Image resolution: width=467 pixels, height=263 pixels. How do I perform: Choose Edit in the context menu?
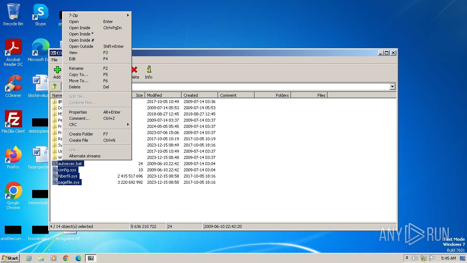(97, 59)
